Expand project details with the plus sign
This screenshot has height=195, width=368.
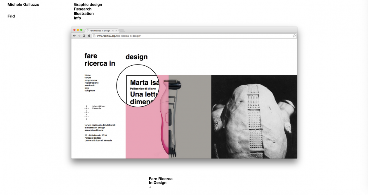pyautogui.click(x=150, y=187)
